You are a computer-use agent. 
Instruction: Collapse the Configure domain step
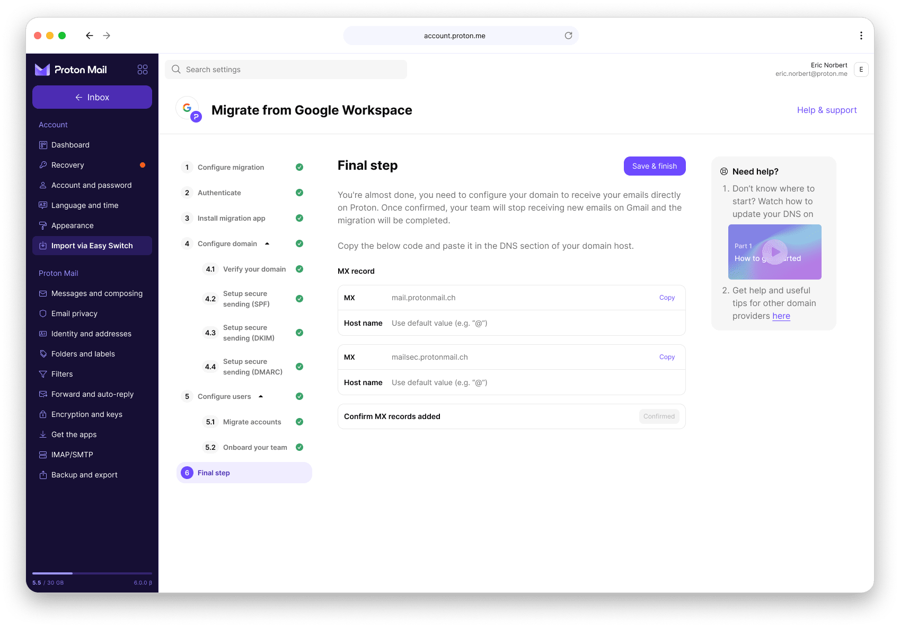[x=267, y=243]
